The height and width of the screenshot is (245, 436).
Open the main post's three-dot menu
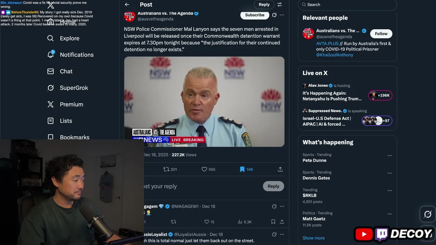282,15
